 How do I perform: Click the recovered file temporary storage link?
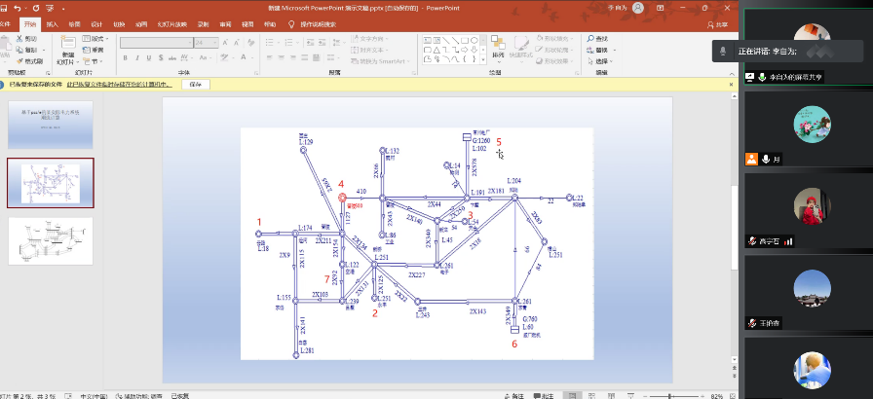[120, 85]
